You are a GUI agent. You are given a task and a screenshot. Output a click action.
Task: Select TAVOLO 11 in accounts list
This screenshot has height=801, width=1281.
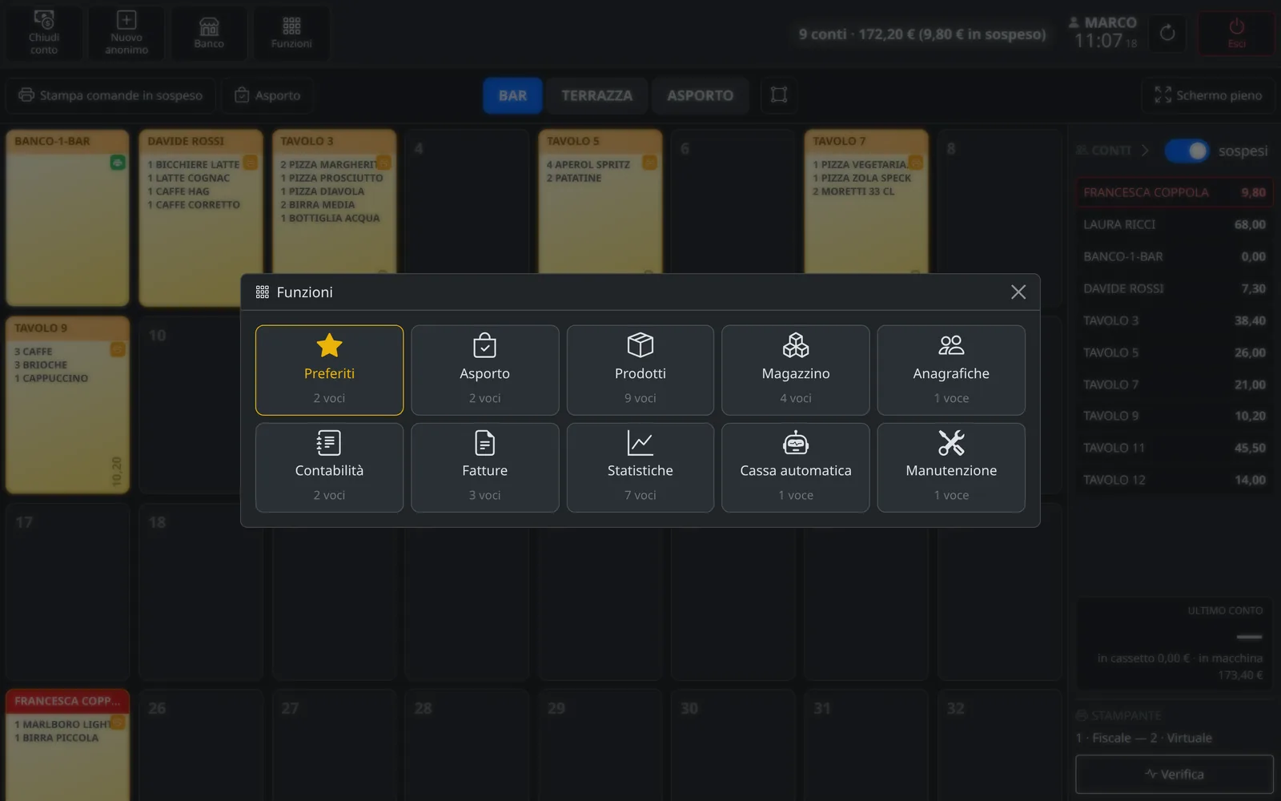[x=1174, y=448]
